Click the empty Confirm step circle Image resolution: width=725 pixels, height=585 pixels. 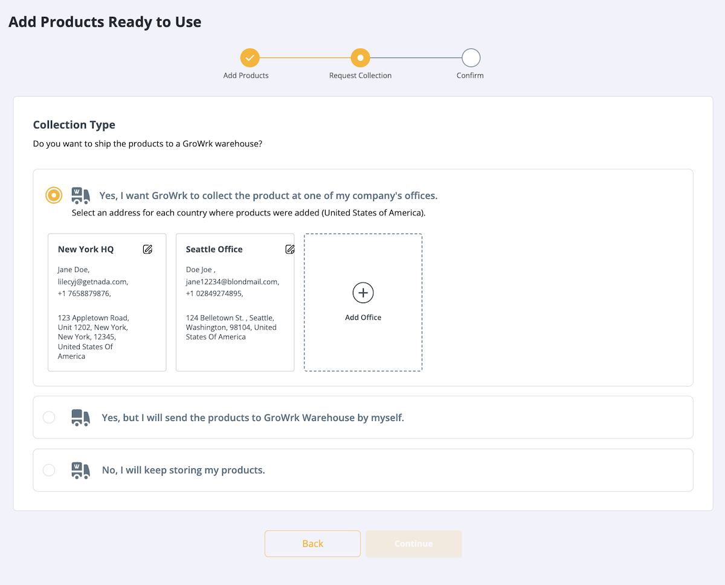tap(471, 58)
